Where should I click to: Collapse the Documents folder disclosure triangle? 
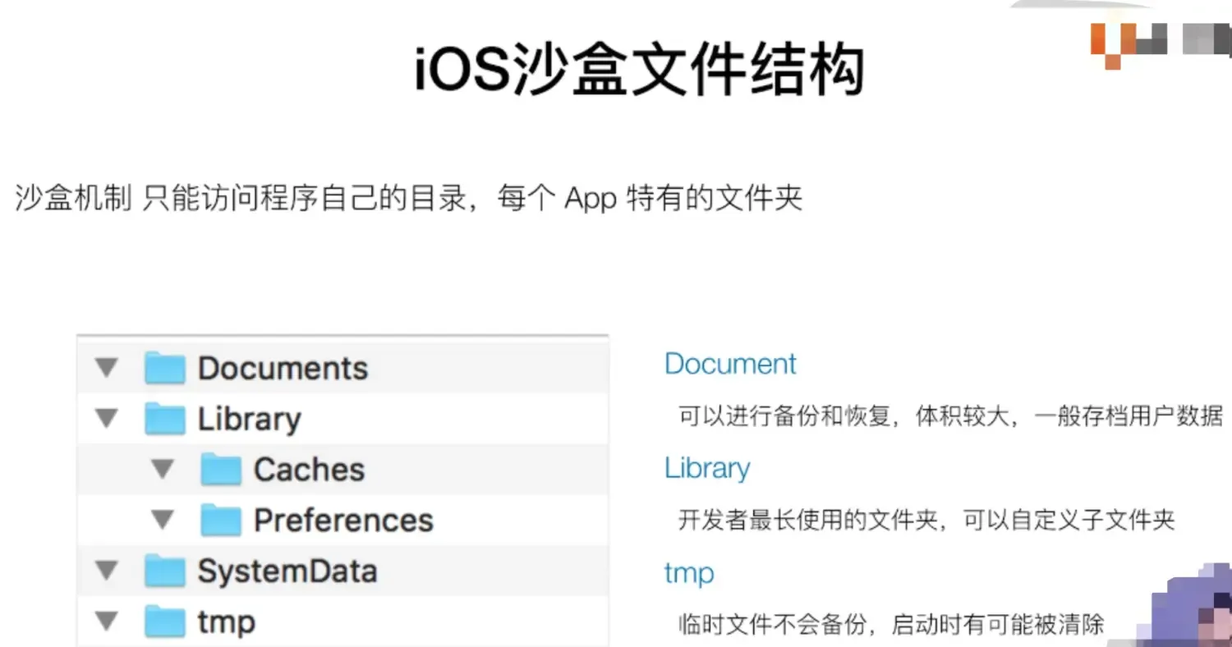tap(107, 368)
